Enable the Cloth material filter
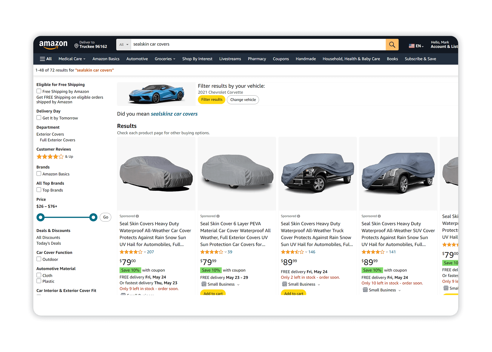 click(x=39, y=275)
